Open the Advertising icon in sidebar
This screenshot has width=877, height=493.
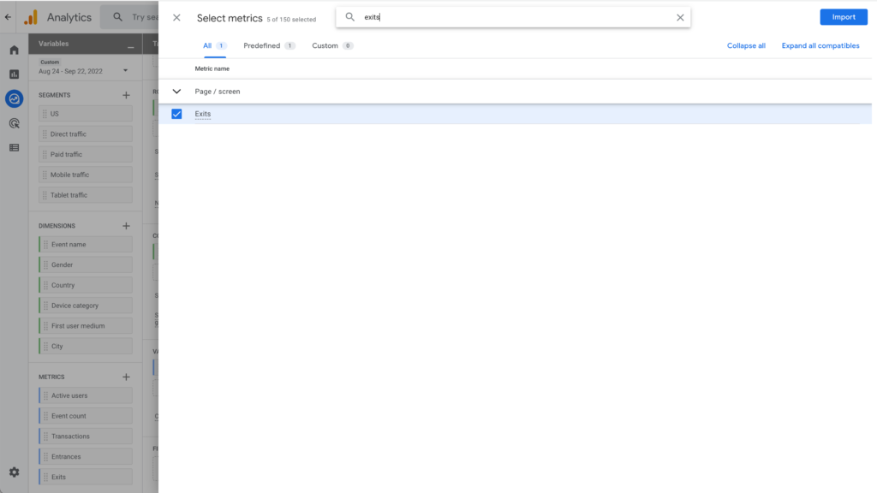(14, 123)
